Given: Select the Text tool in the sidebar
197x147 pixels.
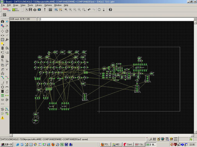Looking at the screenshot, I should click(7, 83).
